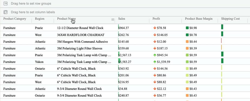250x101 pixels.
Task: Select the Region cell in the 36X48 HARDFLOOR row
Action: (38, 35)
